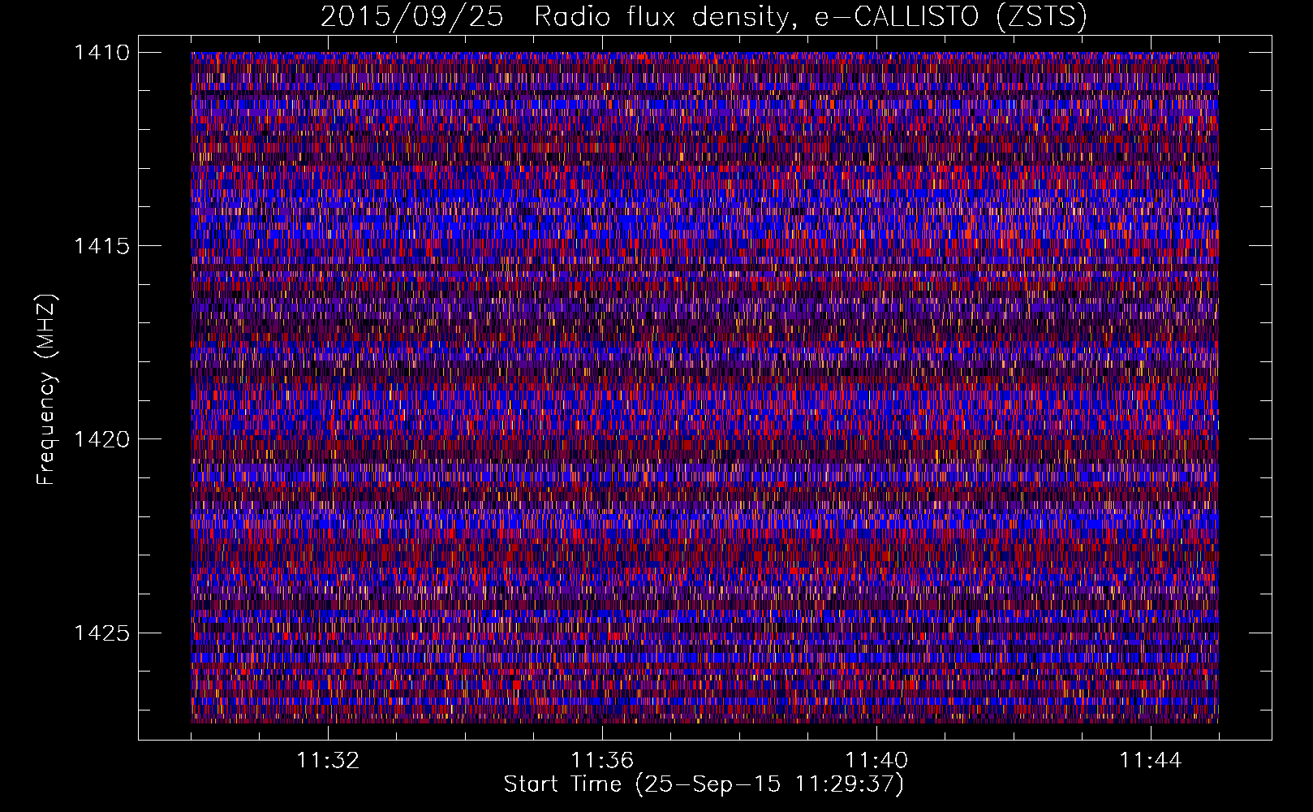Click the 11:32 time axis label
This screenshot has width=1313, height=812.
click(x=328, y=761)
